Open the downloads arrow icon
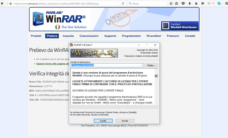 (190, 3)
